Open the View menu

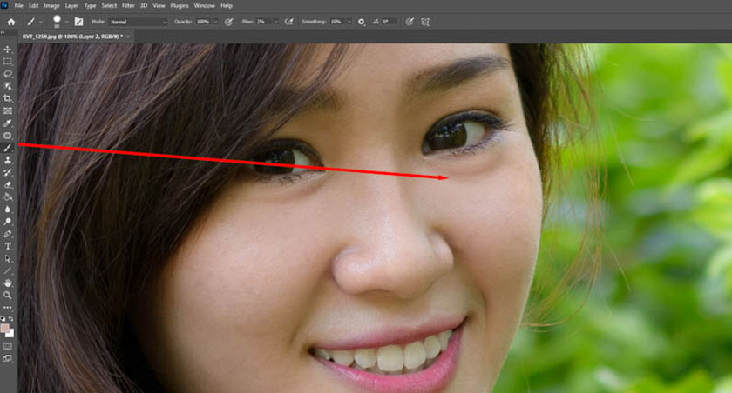point(159,5)
